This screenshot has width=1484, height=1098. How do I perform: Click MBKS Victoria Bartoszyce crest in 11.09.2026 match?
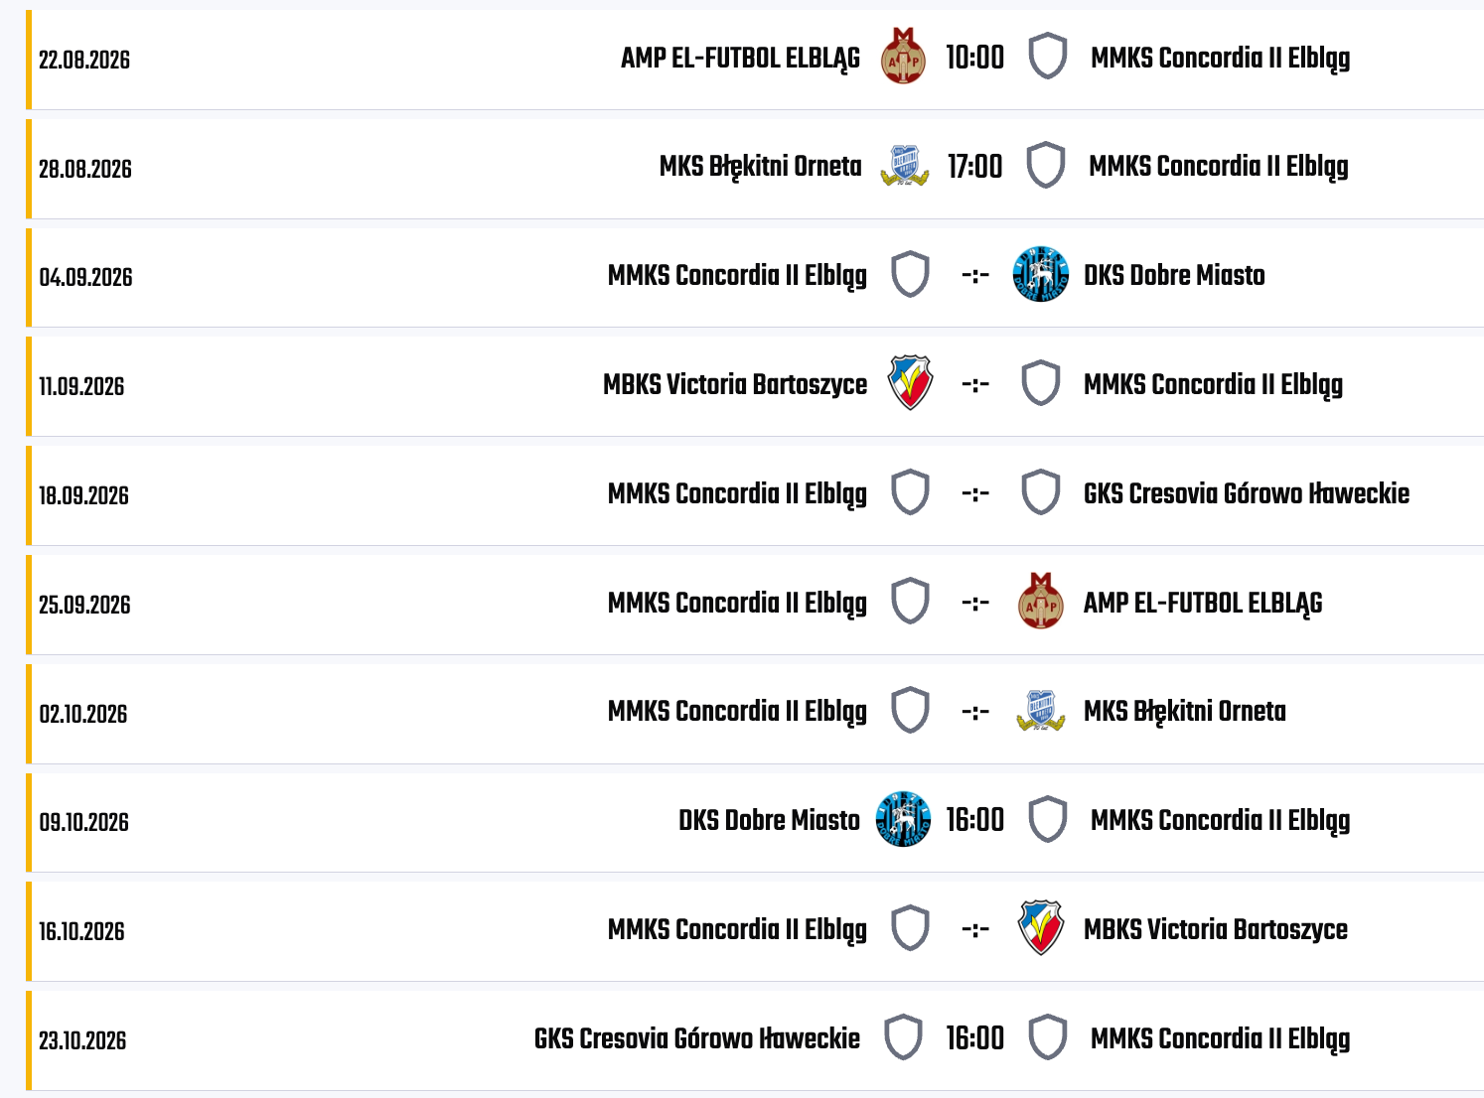910,384
